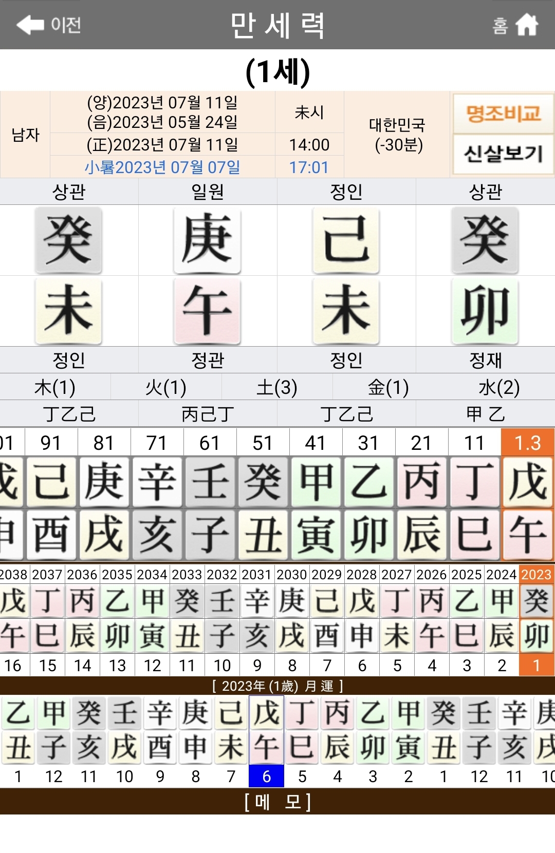This screenshot has height=853, width=555.
Task: Tap the 정재 label under 卯
Action: [x=485, y=360]
